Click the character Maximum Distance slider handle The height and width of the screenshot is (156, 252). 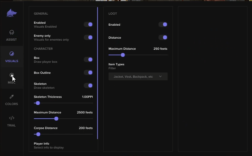(56, 119)
